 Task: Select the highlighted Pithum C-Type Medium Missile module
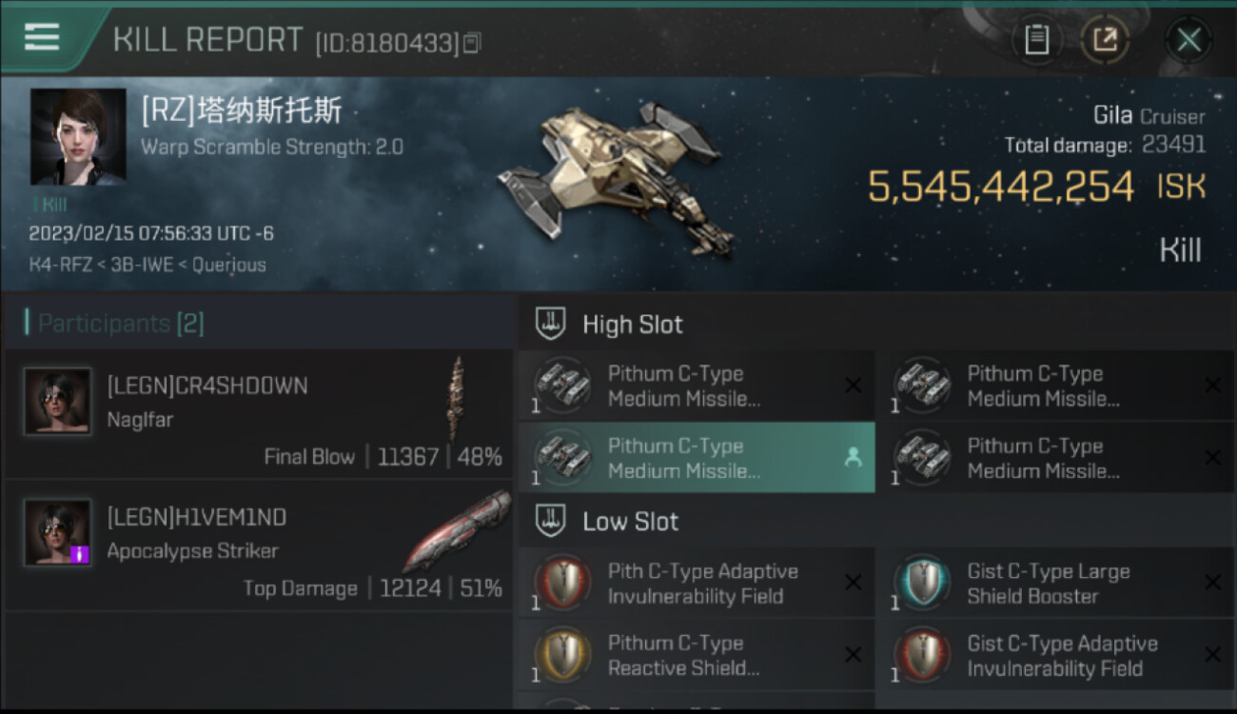click(697, 458)
